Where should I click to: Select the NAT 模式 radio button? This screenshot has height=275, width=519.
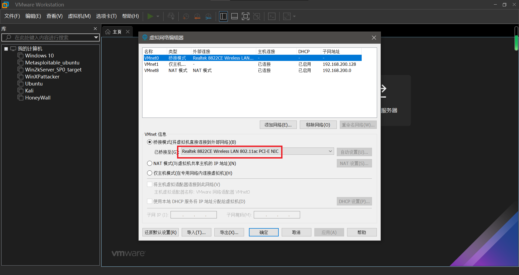tap(149, 163)
